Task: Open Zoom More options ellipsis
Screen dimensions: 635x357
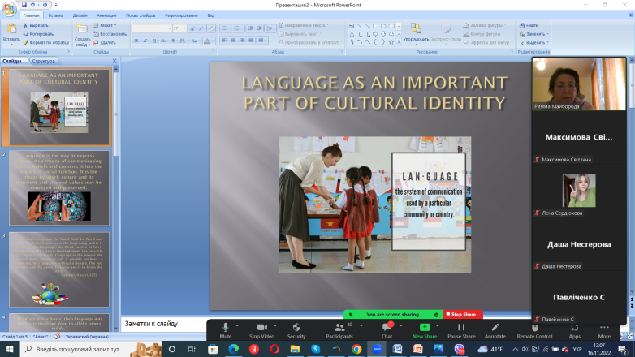Action: click(604, 328)
